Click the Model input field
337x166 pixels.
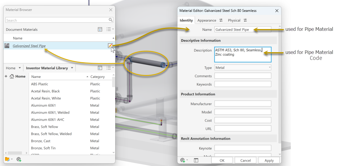243,112
